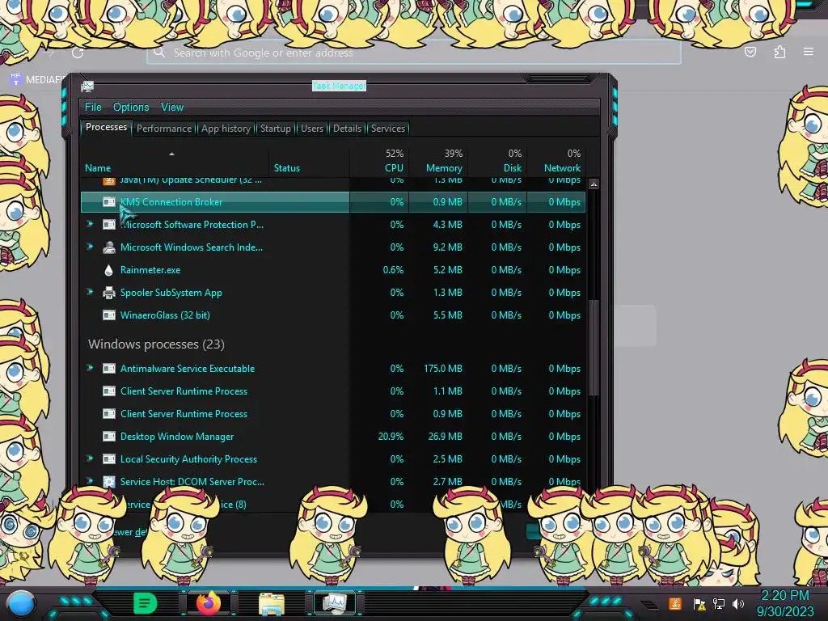The width and height of the screenshot is (828, 621).
Task: Open the Firefox hamburger application menu
Action: [x=809, y=52]
